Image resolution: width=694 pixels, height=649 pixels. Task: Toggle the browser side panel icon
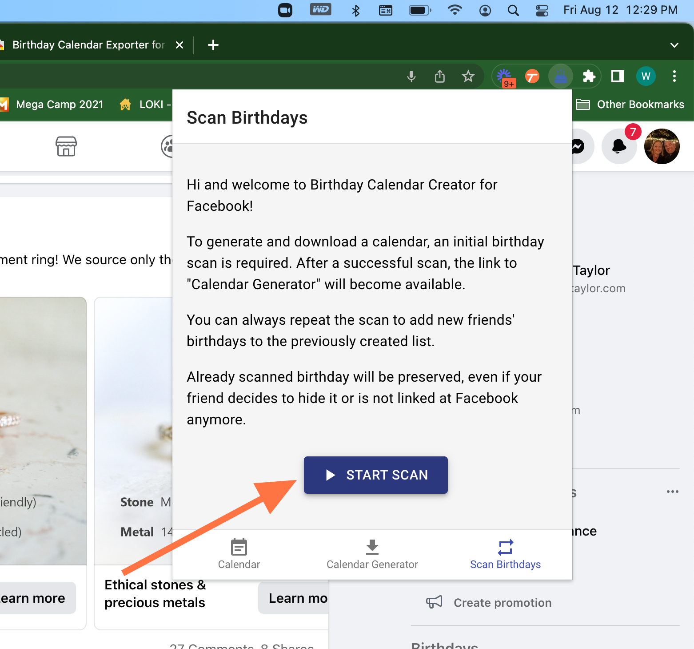click(617, 77)
